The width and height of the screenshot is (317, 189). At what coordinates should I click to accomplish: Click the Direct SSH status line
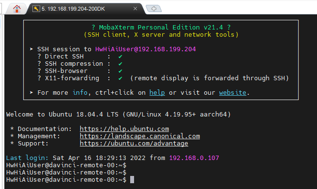pos(80,57)
